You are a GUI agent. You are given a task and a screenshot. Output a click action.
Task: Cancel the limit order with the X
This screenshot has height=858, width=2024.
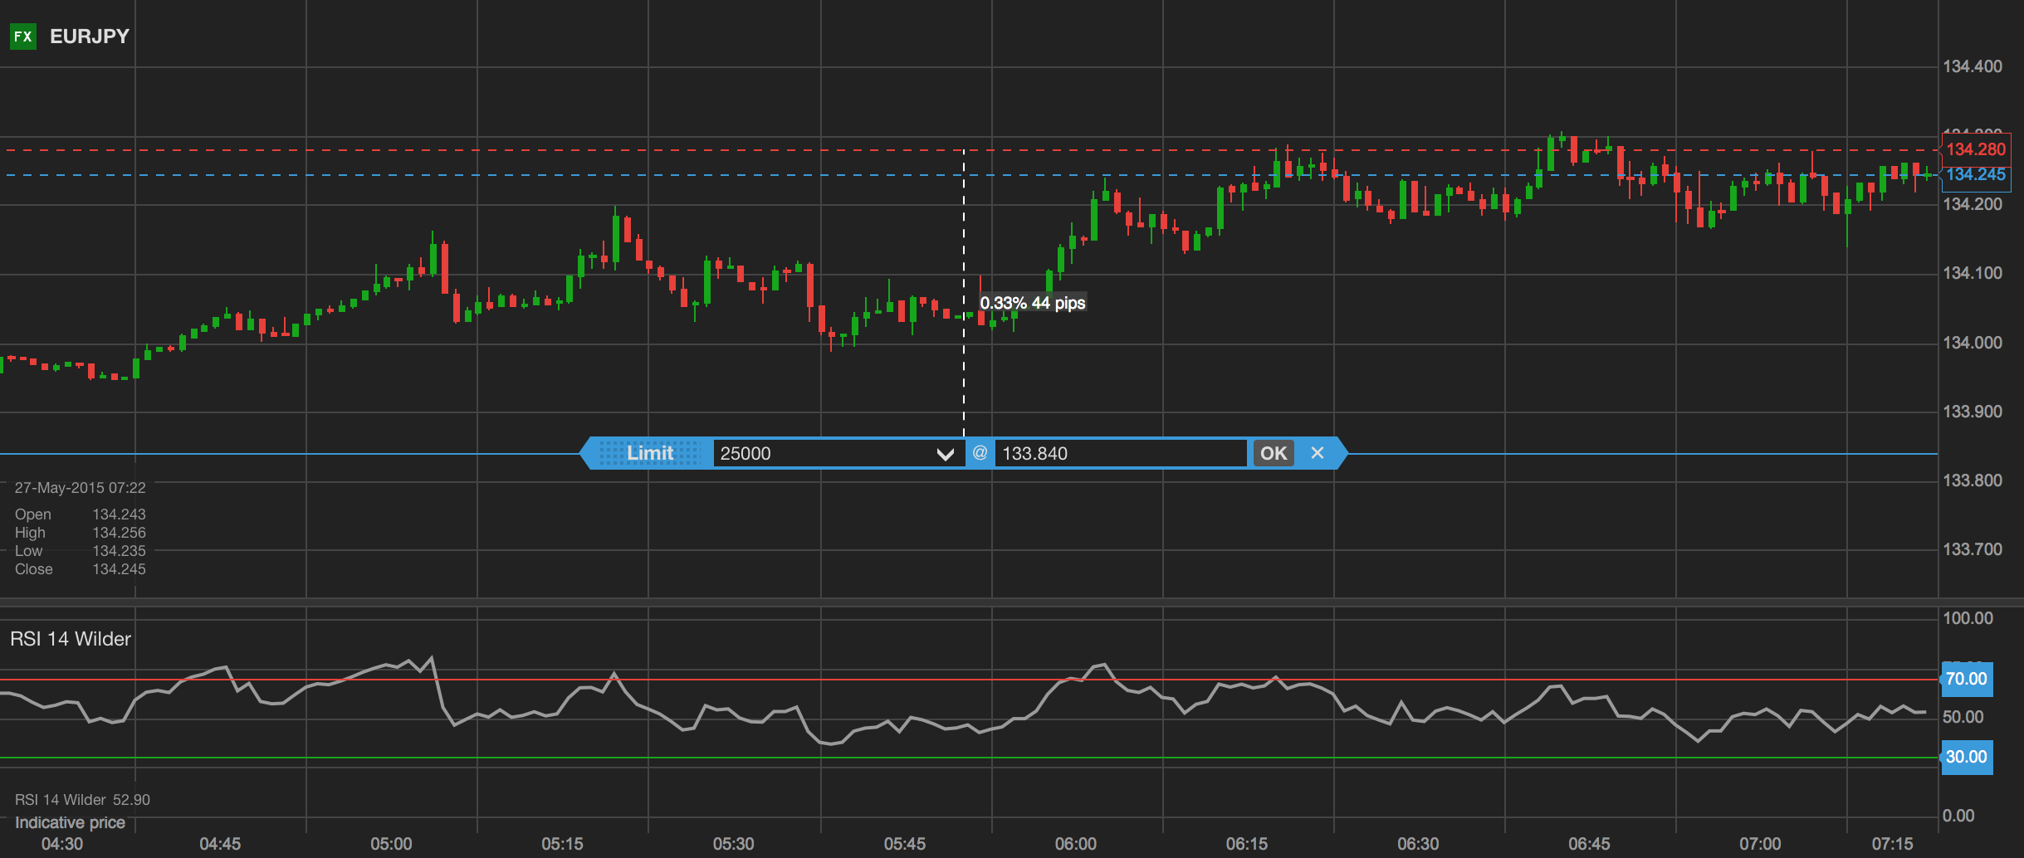[x=1317, y=453]
